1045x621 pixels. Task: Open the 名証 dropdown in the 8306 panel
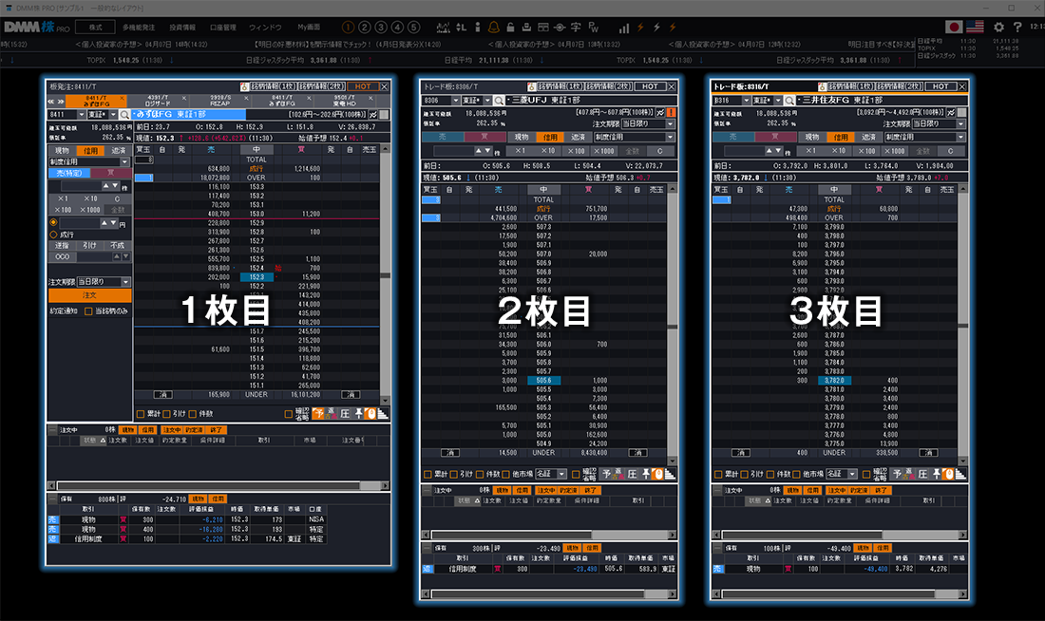pyautogui.click(x=551, y=474)
